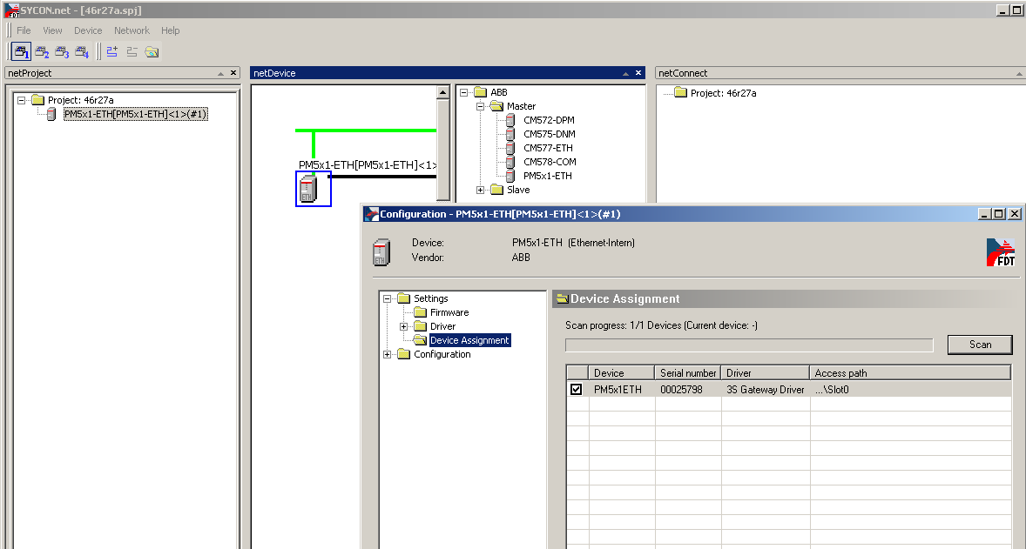
Task: Click the ...\Slot0 access path cell
Action: tap(910, 390)
